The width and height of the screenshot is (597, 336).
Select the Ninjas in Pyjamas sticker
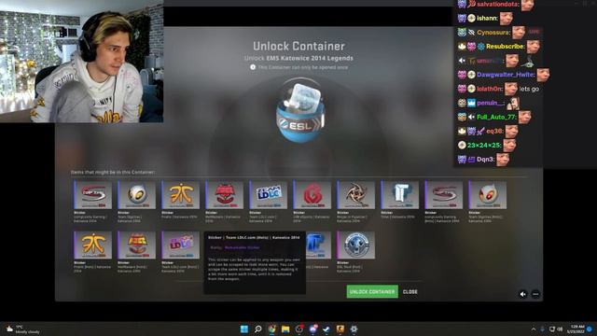point(356,195)
